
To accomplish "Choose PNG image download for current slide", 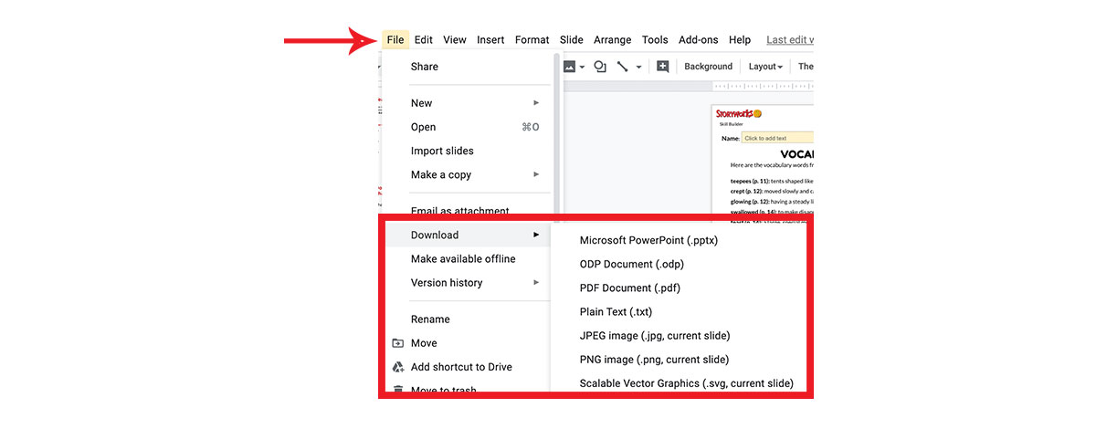I will (654, 359).
